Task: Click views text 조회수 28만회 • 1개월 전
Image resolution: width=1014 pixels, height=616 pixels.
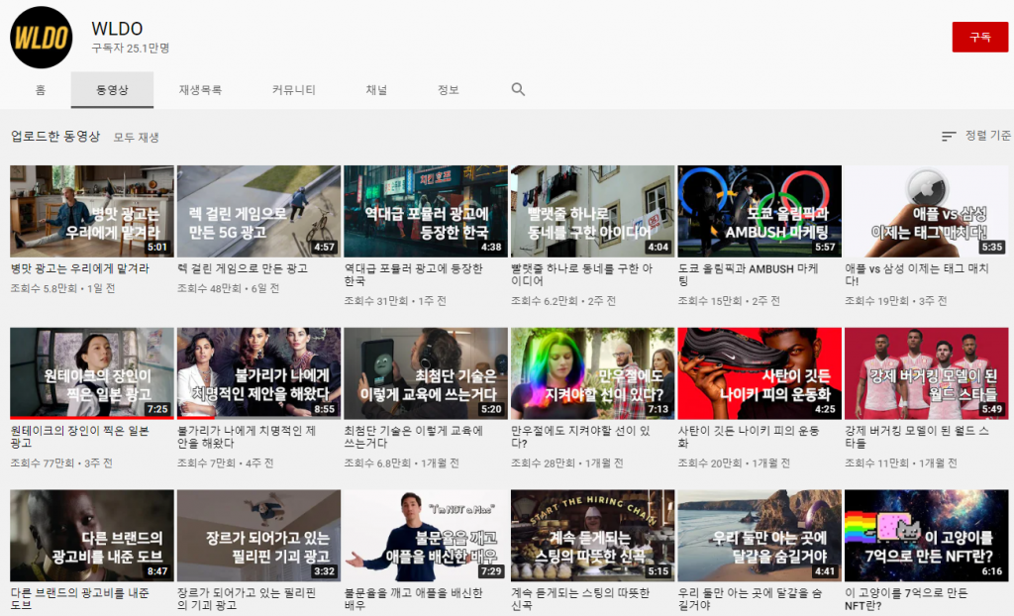Action: click(567, 463)
